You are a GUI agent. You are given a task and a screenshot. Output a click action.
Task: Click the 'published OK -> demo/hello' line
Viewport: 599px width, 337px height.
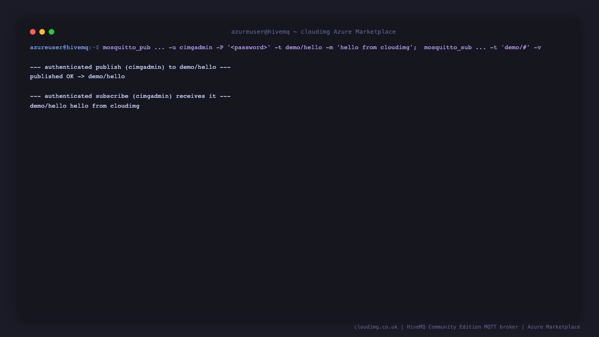pos(77,76)
